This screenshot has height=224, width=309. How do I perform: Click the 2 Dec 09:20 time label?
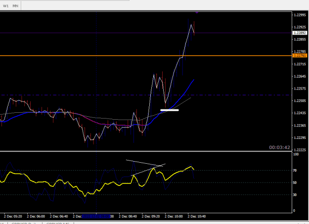151,216
